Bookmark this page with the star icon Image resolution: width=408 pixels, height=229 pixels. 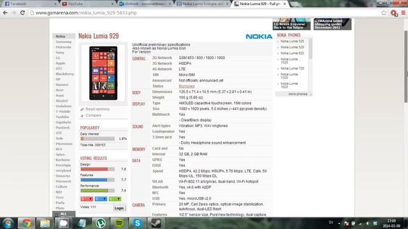click(384, 13)
